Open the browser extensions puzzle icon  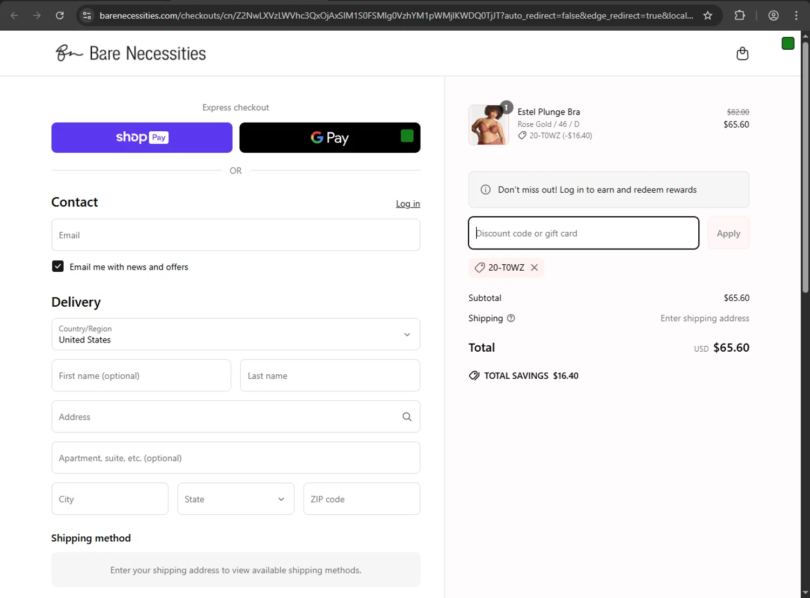tap(740, 16)
